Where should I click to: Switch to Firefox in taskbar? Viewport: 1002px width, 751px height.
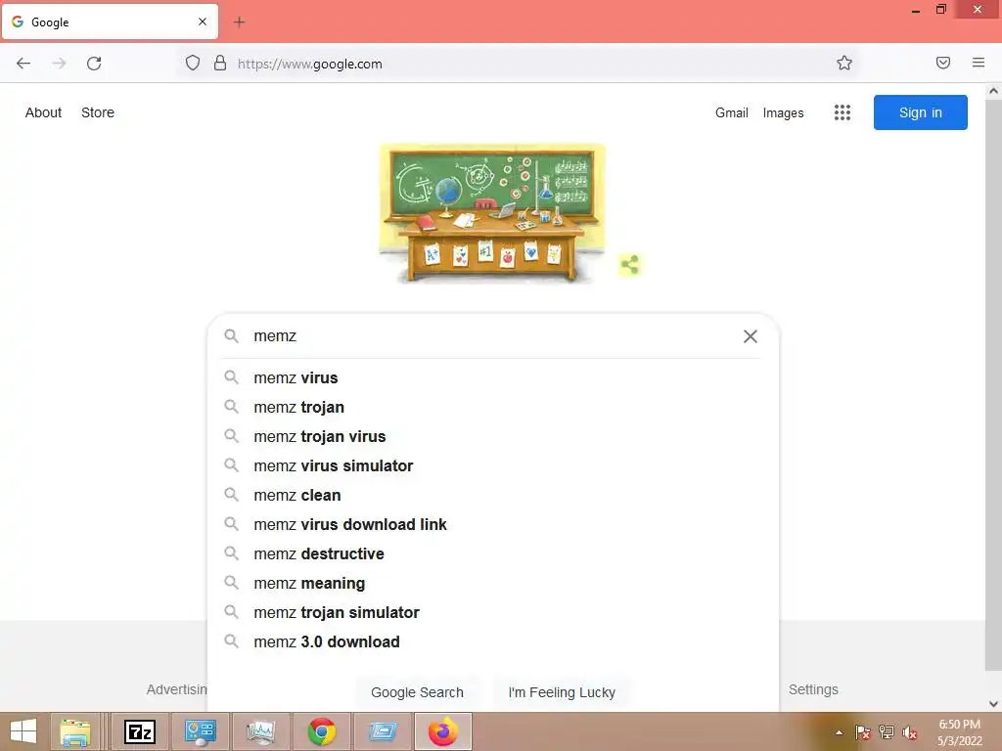point(443,731)
